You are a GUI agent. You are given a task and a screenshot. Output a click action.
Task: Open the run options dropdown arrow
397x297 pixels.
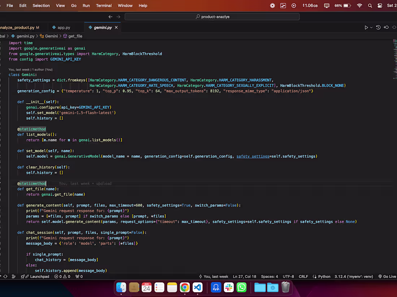coord(371,27)
